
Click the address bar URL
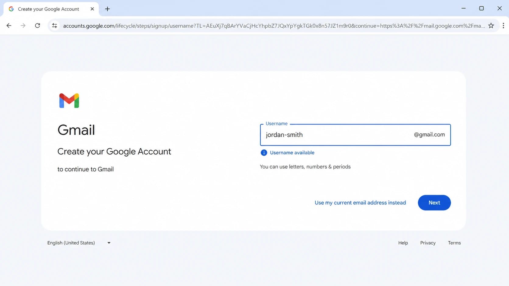(x=274, y=26)
